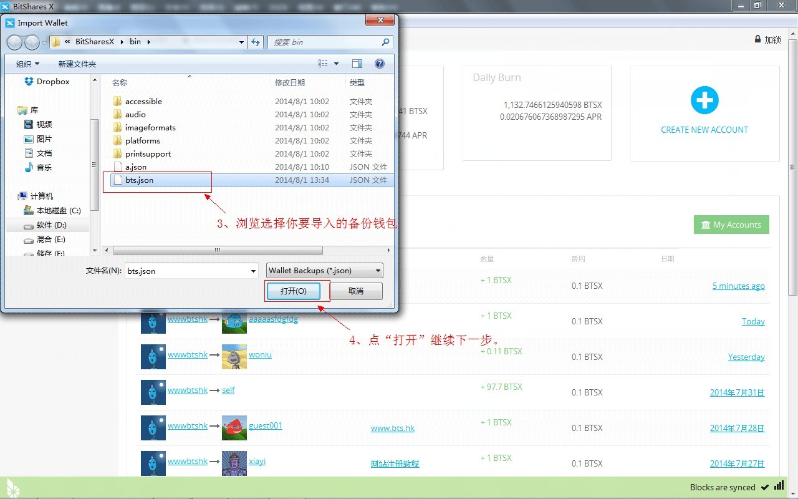The image size is (798, 499).
Task: Open the xiayi account link
Action: [x=257, y=462]
